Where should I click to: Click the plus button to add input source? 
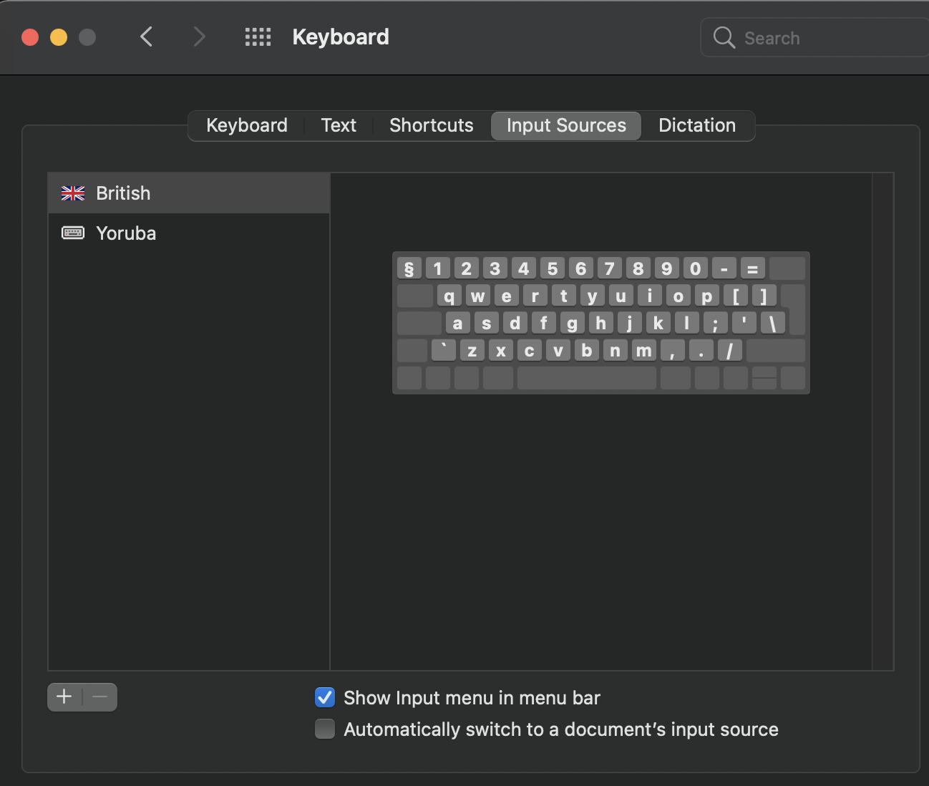click(64, 697)
